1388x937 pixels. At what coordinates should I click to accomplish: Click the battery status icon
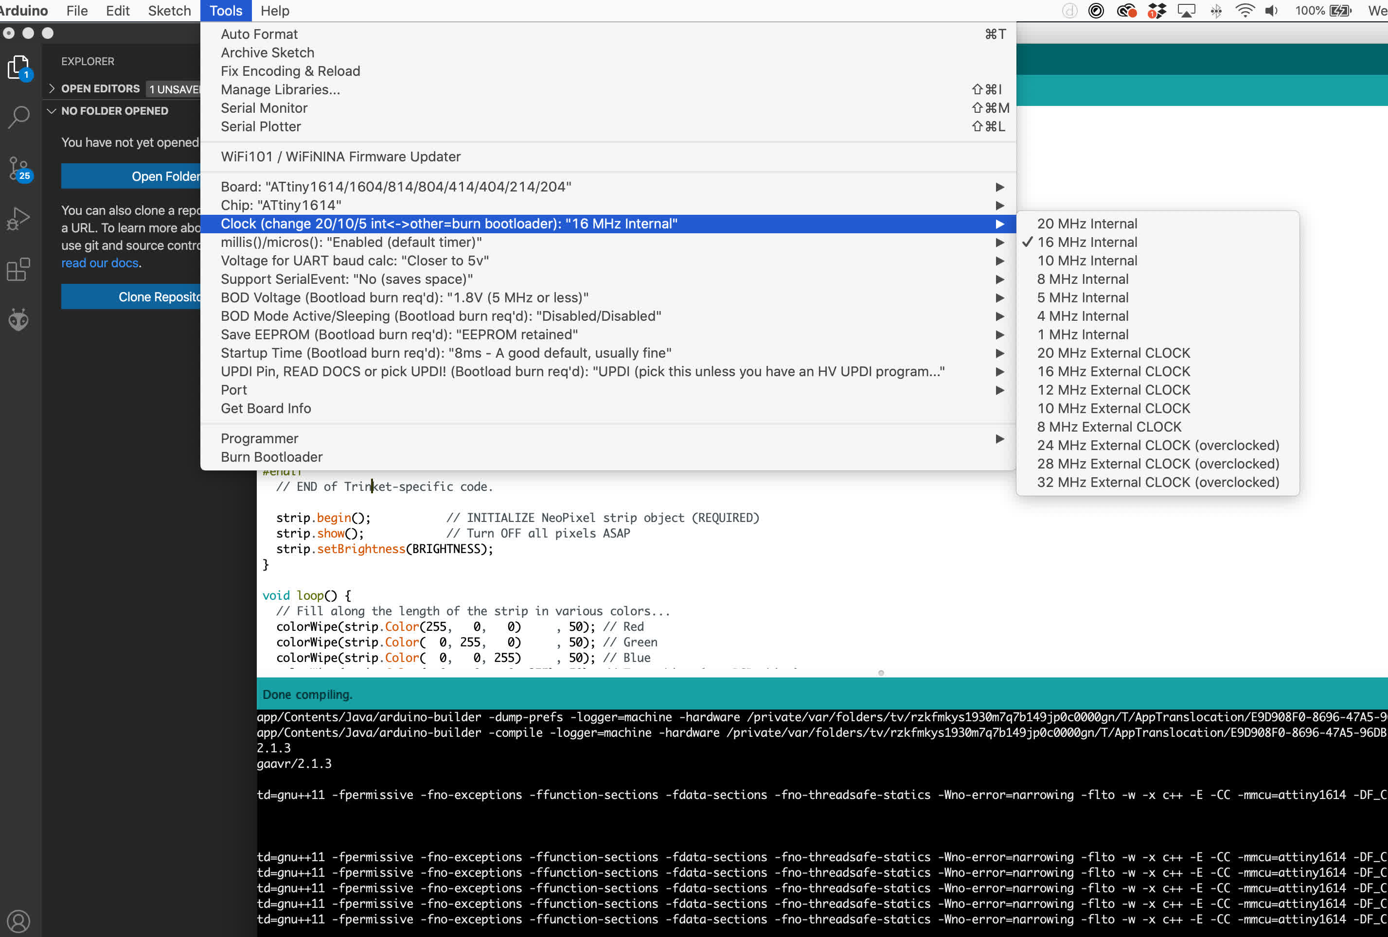[1340, 11]
